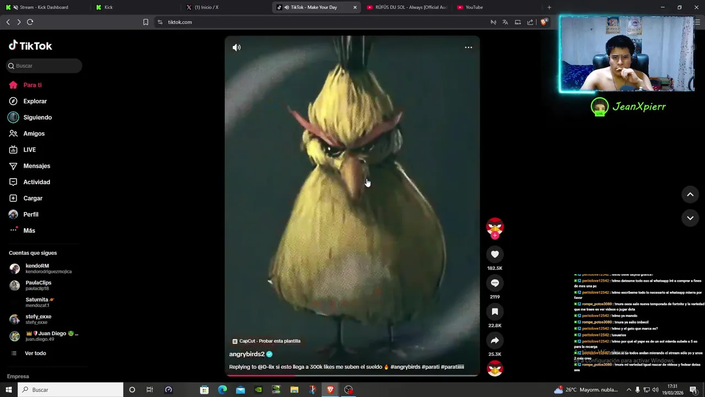The width and height of the screenshot is (705, 397).
Task: Mute the video with speaker icon
Action: pos(236,47)
